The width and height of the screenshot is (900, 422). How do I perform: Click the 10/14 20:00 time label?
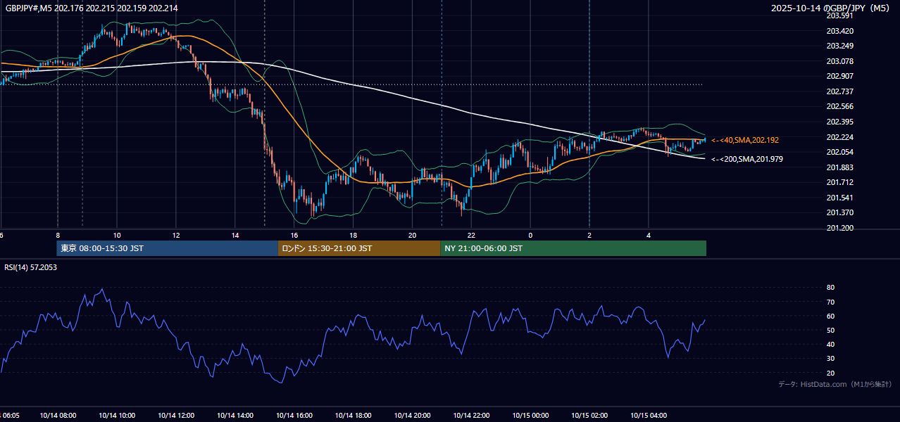[413, 415]
